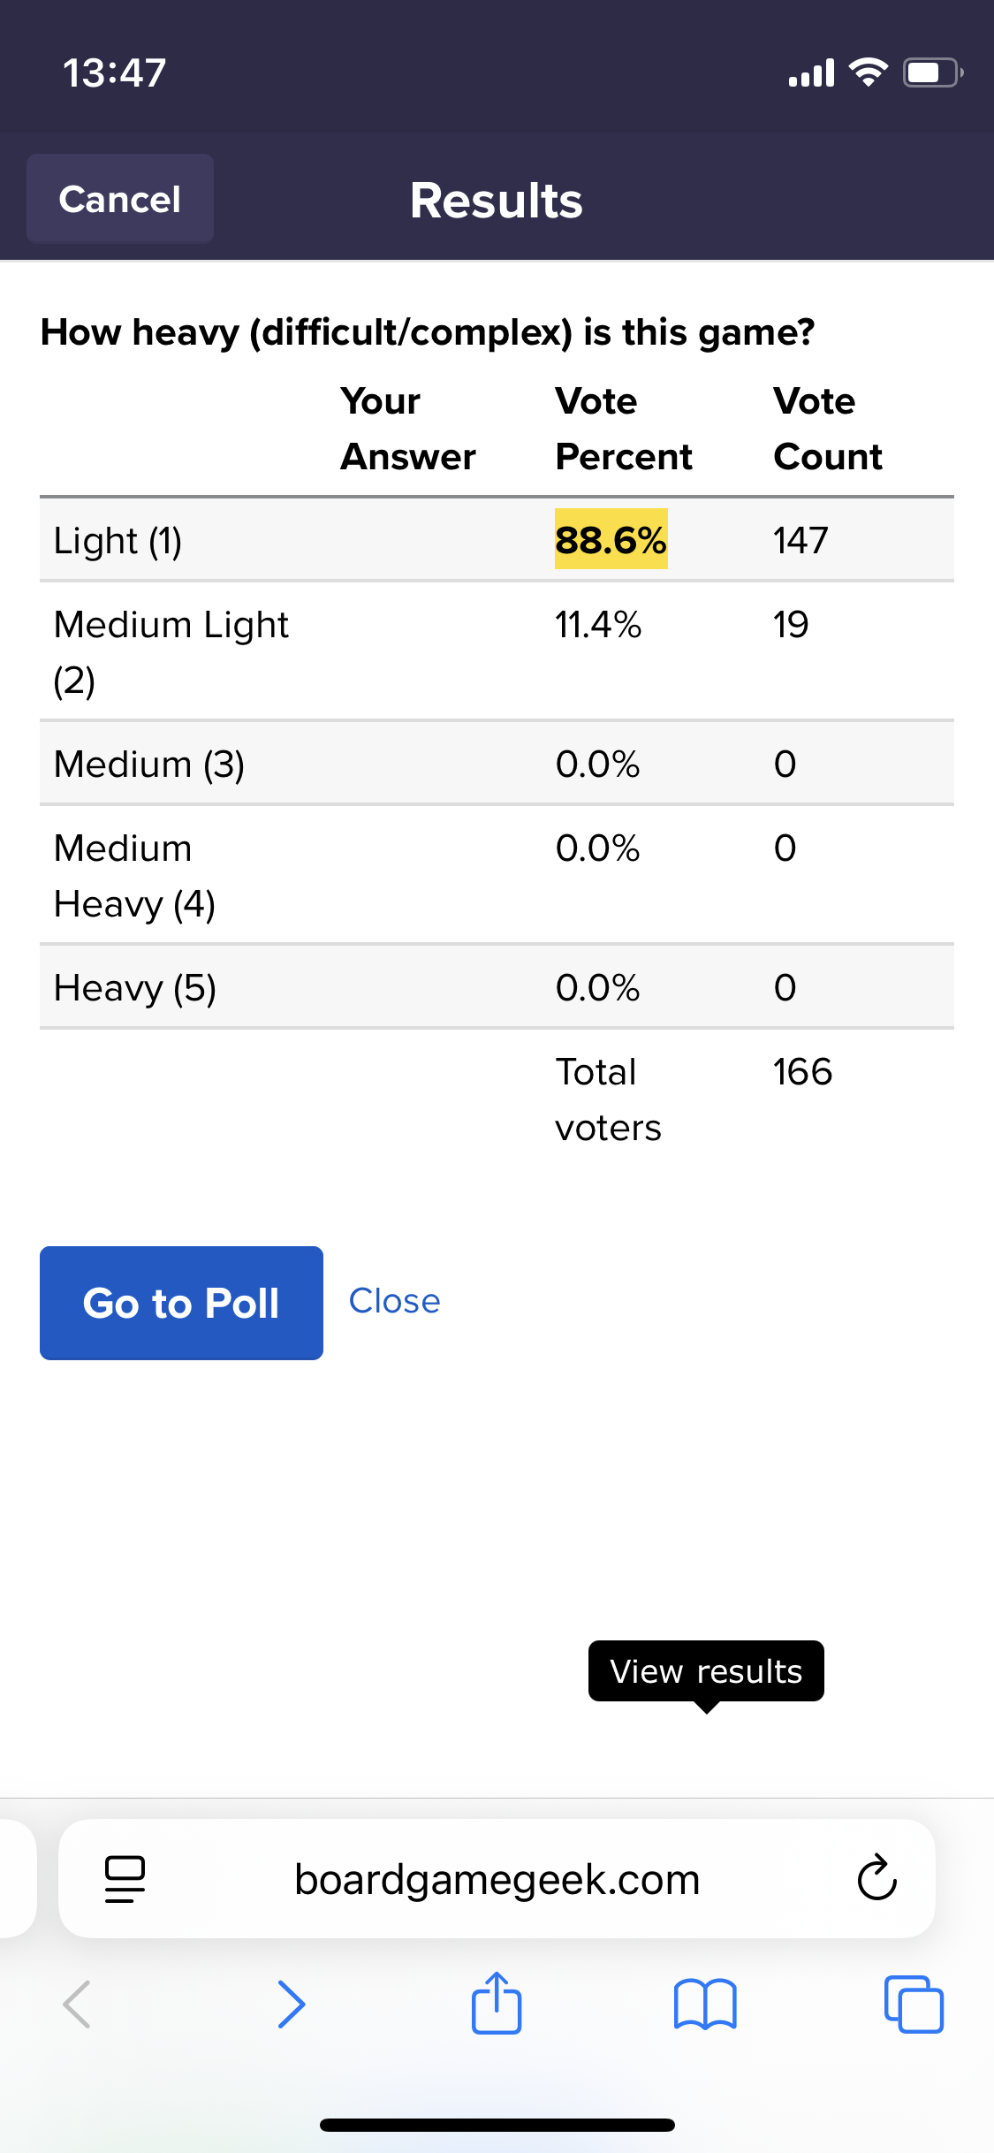Image resolution: width=994 pixels, height=2153 pixels.
Task: Tap the Vote Percent column header
Action: tap(623, 429)
